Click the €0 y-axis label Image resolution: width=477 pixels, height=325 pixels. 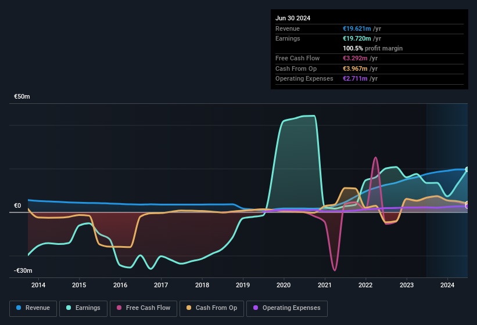click(x=17, y=205)
